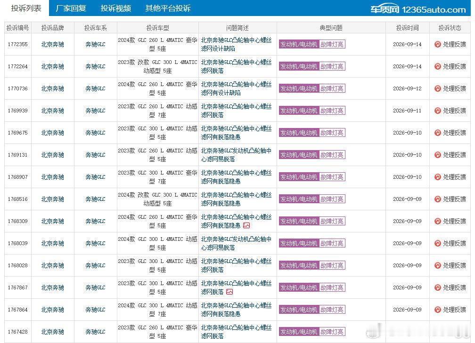475x343 pixels.
Task: Click status icon for complaint 1769131
Action: tap(437, 154)
